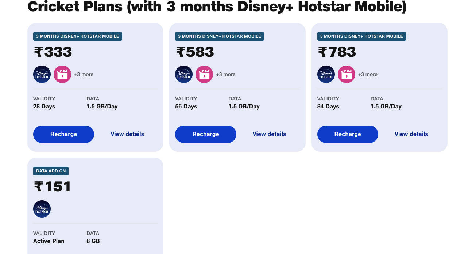Click the 3 MONTHS DISNEY+ HOTSTAR MOBILE badge
476x254 pixels.
(77, 36)
